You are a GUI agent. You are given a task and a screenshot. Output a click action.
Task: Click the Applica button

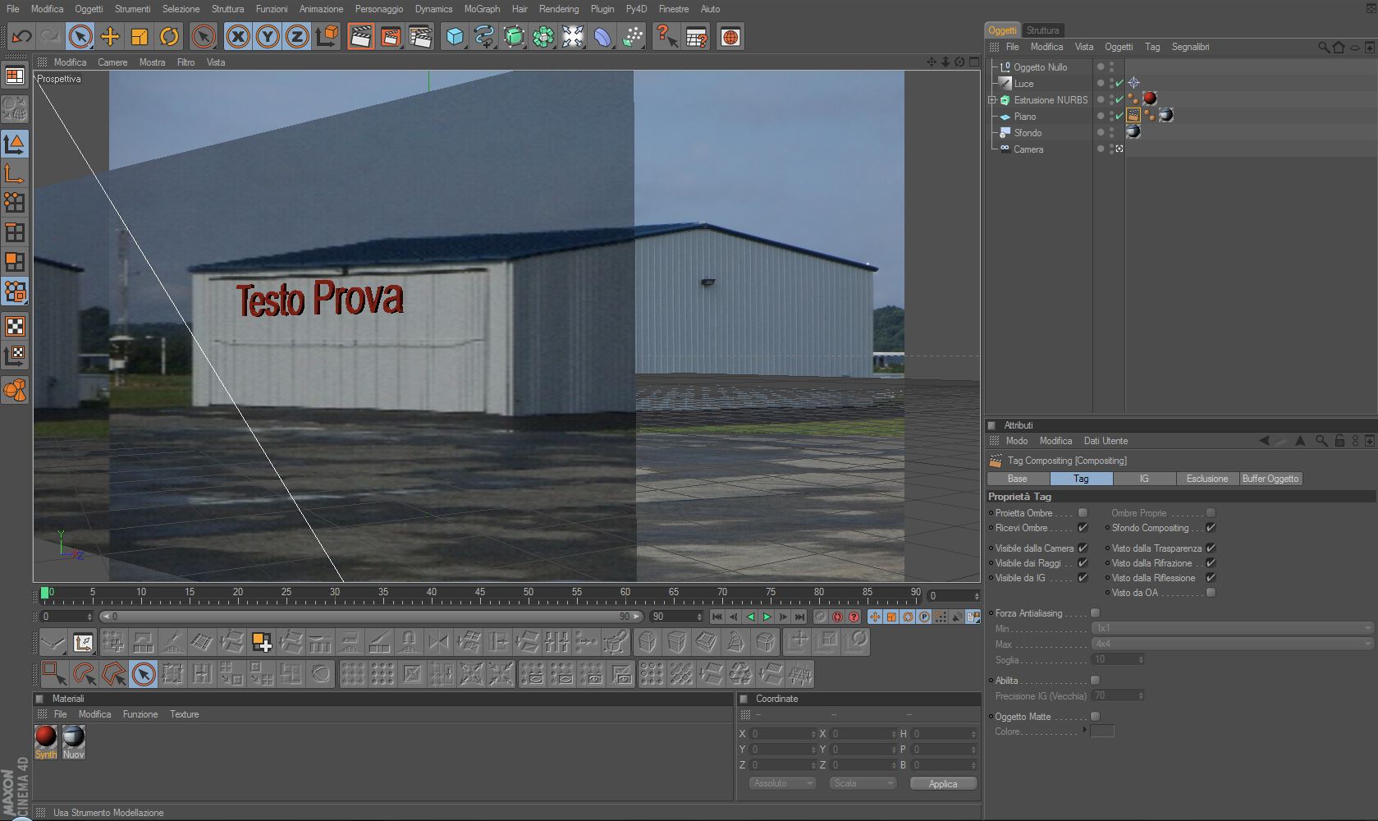[943, 783]
